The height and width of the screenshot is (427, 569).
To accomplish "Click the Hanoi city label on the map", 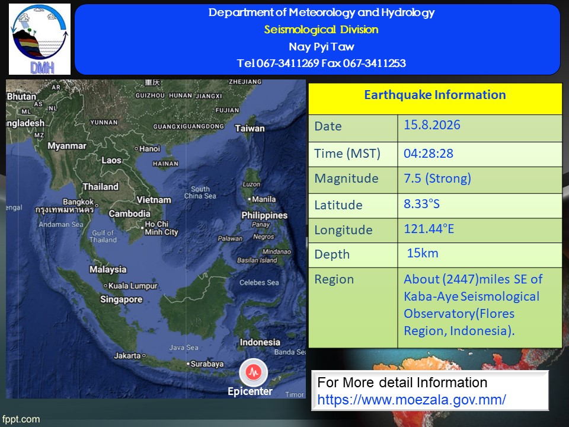I will point(149,148).
